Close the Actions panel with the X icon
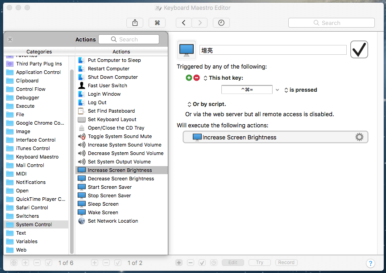 tap(10, 39)
